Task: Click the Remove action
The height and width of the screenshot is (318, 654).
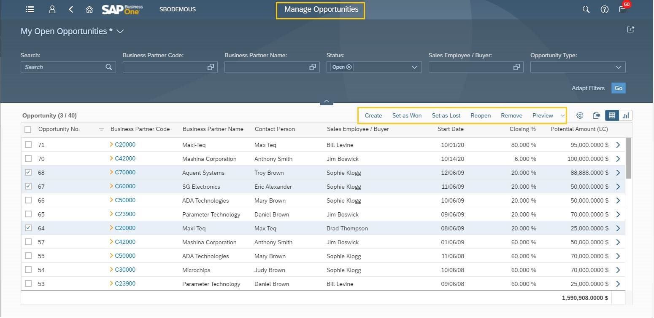Action: (x=511, y=115)
